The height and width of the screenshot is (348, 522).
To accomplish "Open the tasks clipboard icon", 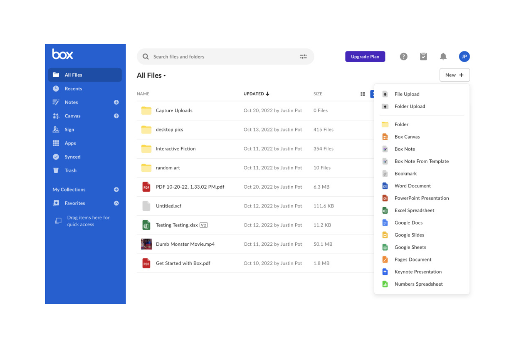I will pos(423,56).
